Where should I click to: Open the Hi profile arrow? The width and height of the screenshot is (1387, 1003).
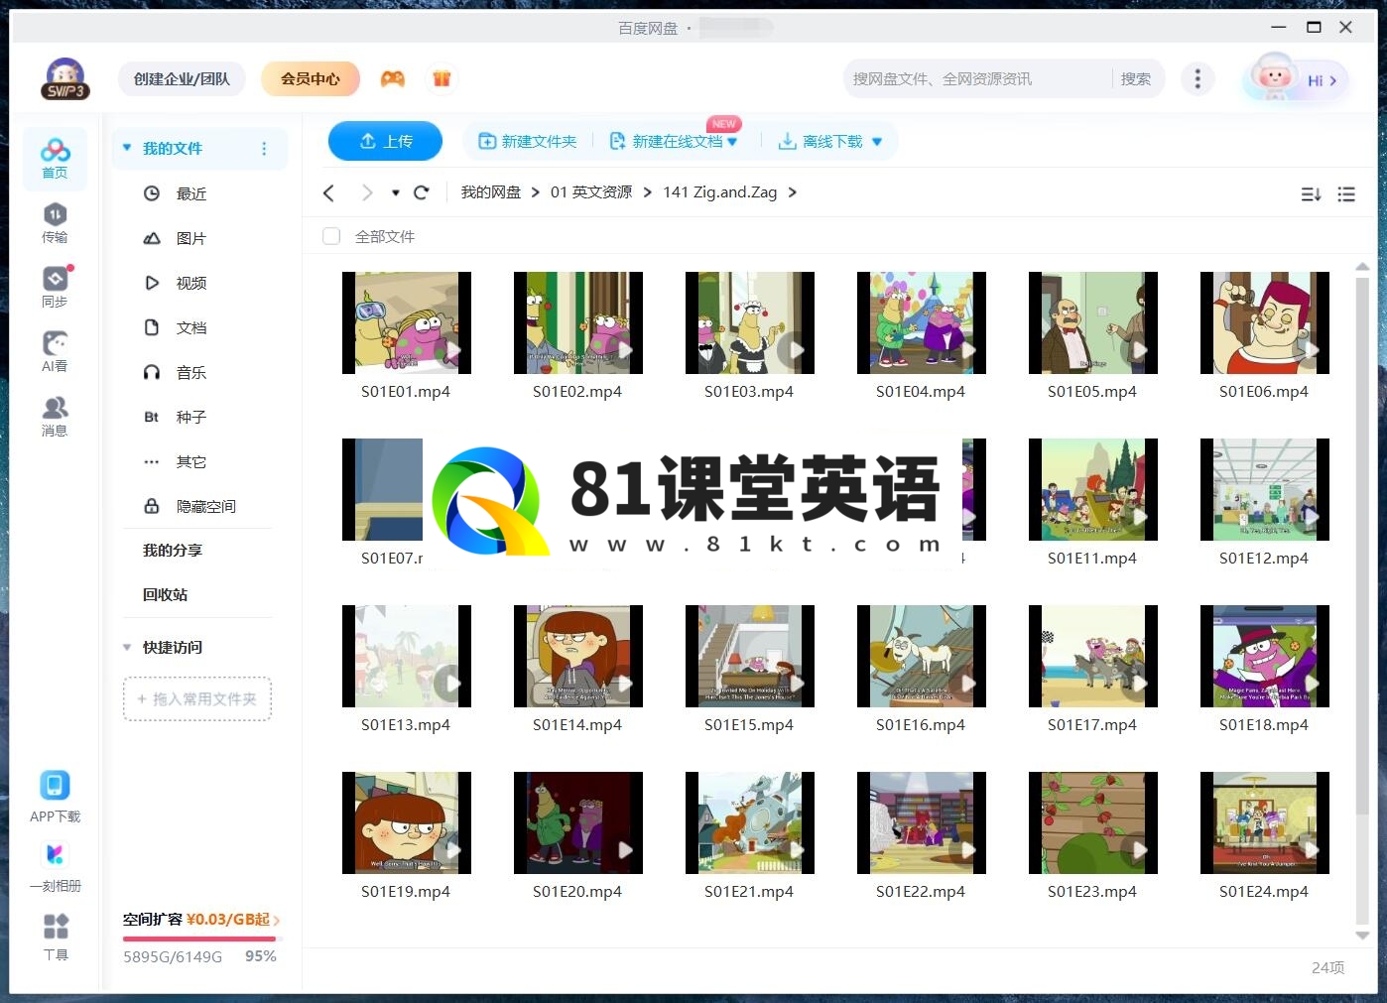1332,80
